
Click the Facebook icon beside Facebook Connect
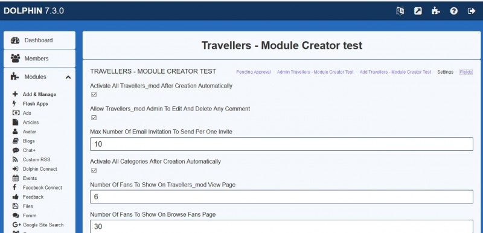[x=14, y=188]
